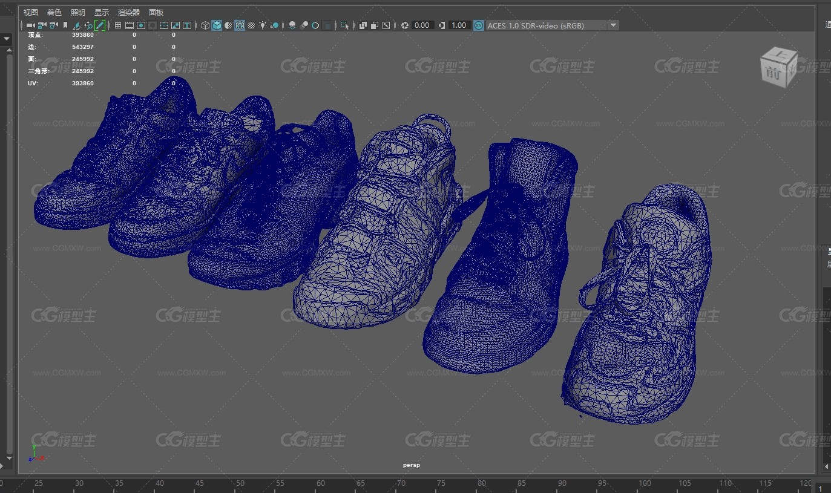Screen dimensions: 831x493
Task: Click the left panel dropdown arrow
Action: [x=7, y=39]
